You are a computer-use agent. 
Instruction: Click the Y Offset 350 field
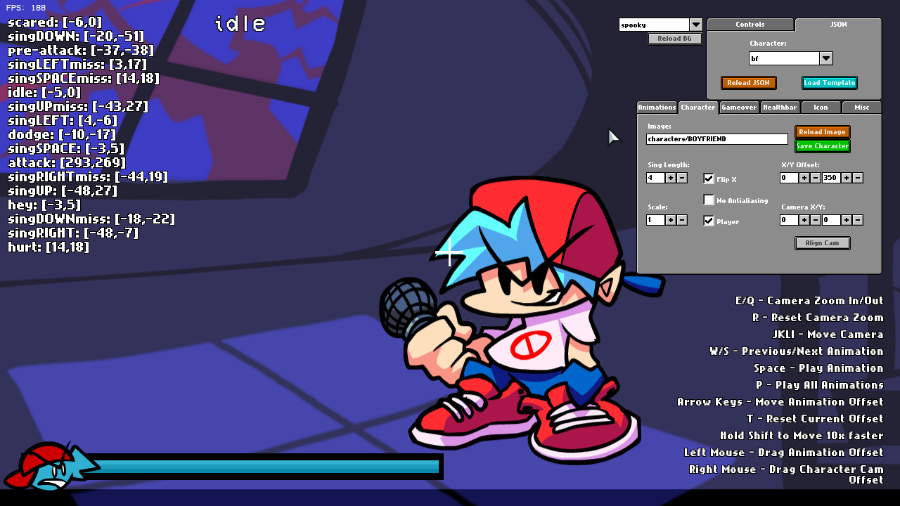pos(831,178)
